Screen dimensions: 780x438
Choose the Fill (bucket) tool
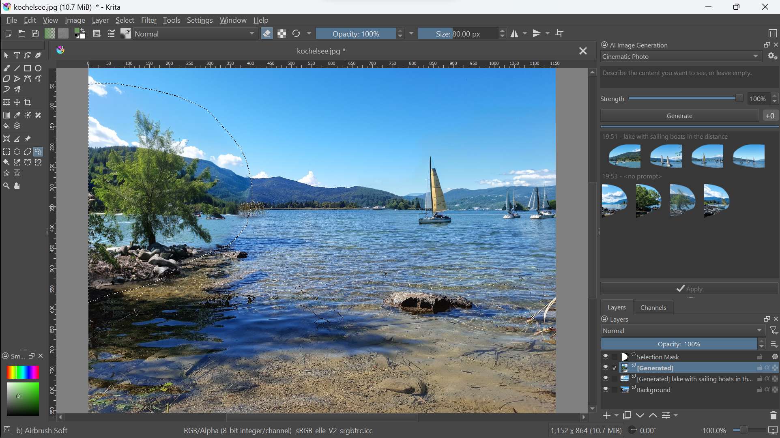(6, 126)
